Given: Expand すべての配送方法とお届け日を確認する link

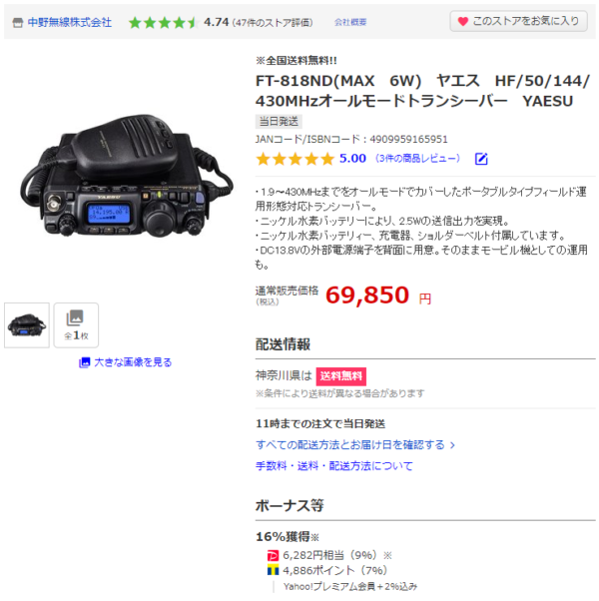Looking at the screenshot, I should [x=354, y=445].
